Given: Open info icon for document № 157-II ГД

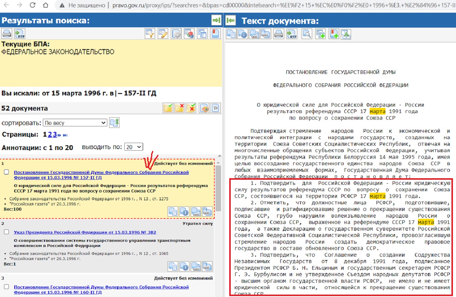Looking at the screenshot, I should [184, 212].
